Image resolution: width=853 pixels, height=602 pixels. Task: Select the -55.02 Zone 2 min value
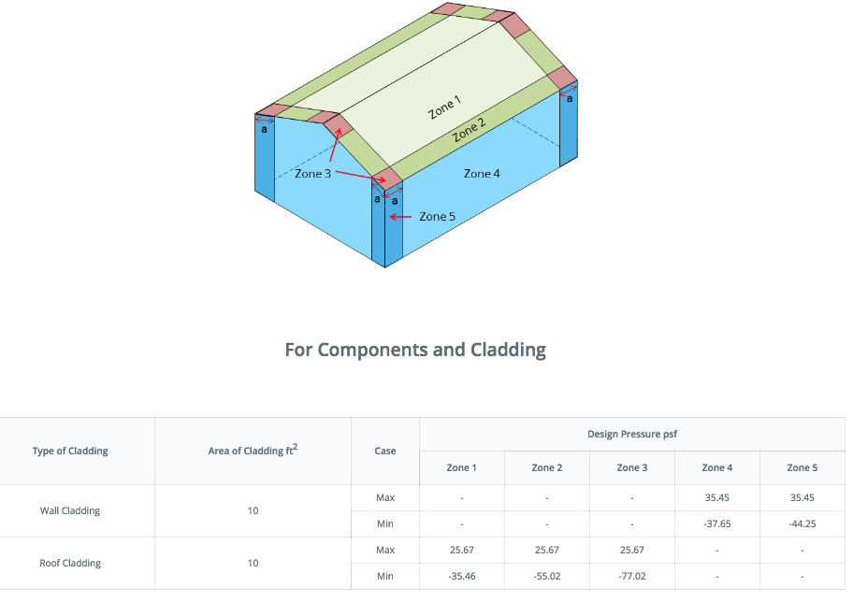click(x=547, y=576)
